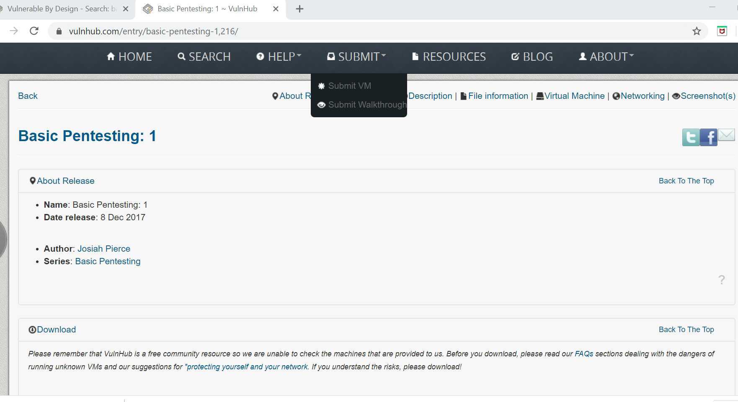
Task: Click the email share icon
Action: coord(727,135)
